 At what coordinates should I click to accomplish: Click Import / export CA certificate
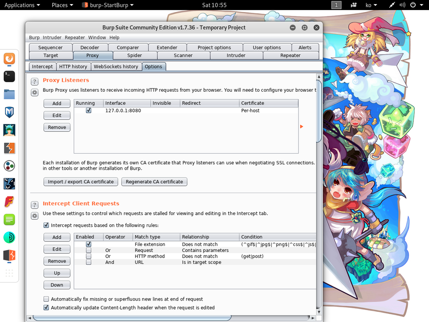81,182
